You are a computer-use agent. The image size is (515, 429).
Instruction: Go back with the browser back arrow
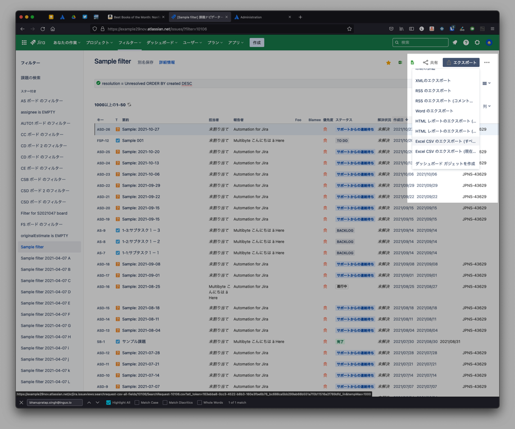tap(22, 29)
